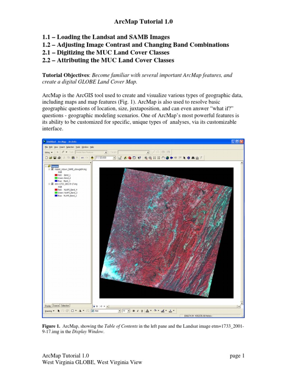Select the Zoom In magnifier tool

coord(146,158)
